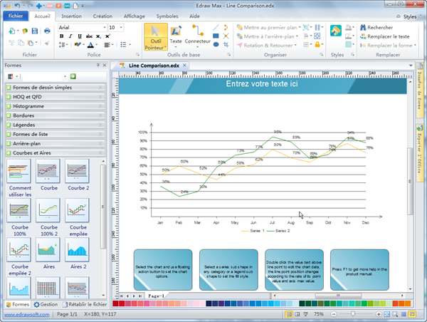This screenshot has width=427, height=322.
Task: Apply bold formatting to text
Action: coord(61,36)
